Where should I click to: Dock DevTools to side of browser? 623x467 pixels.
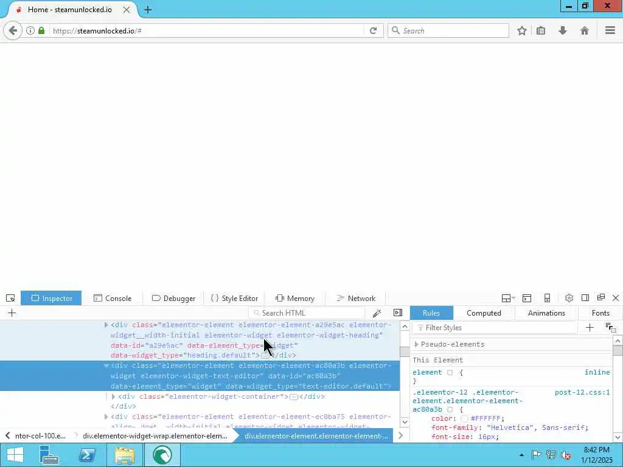click(585, 298)
